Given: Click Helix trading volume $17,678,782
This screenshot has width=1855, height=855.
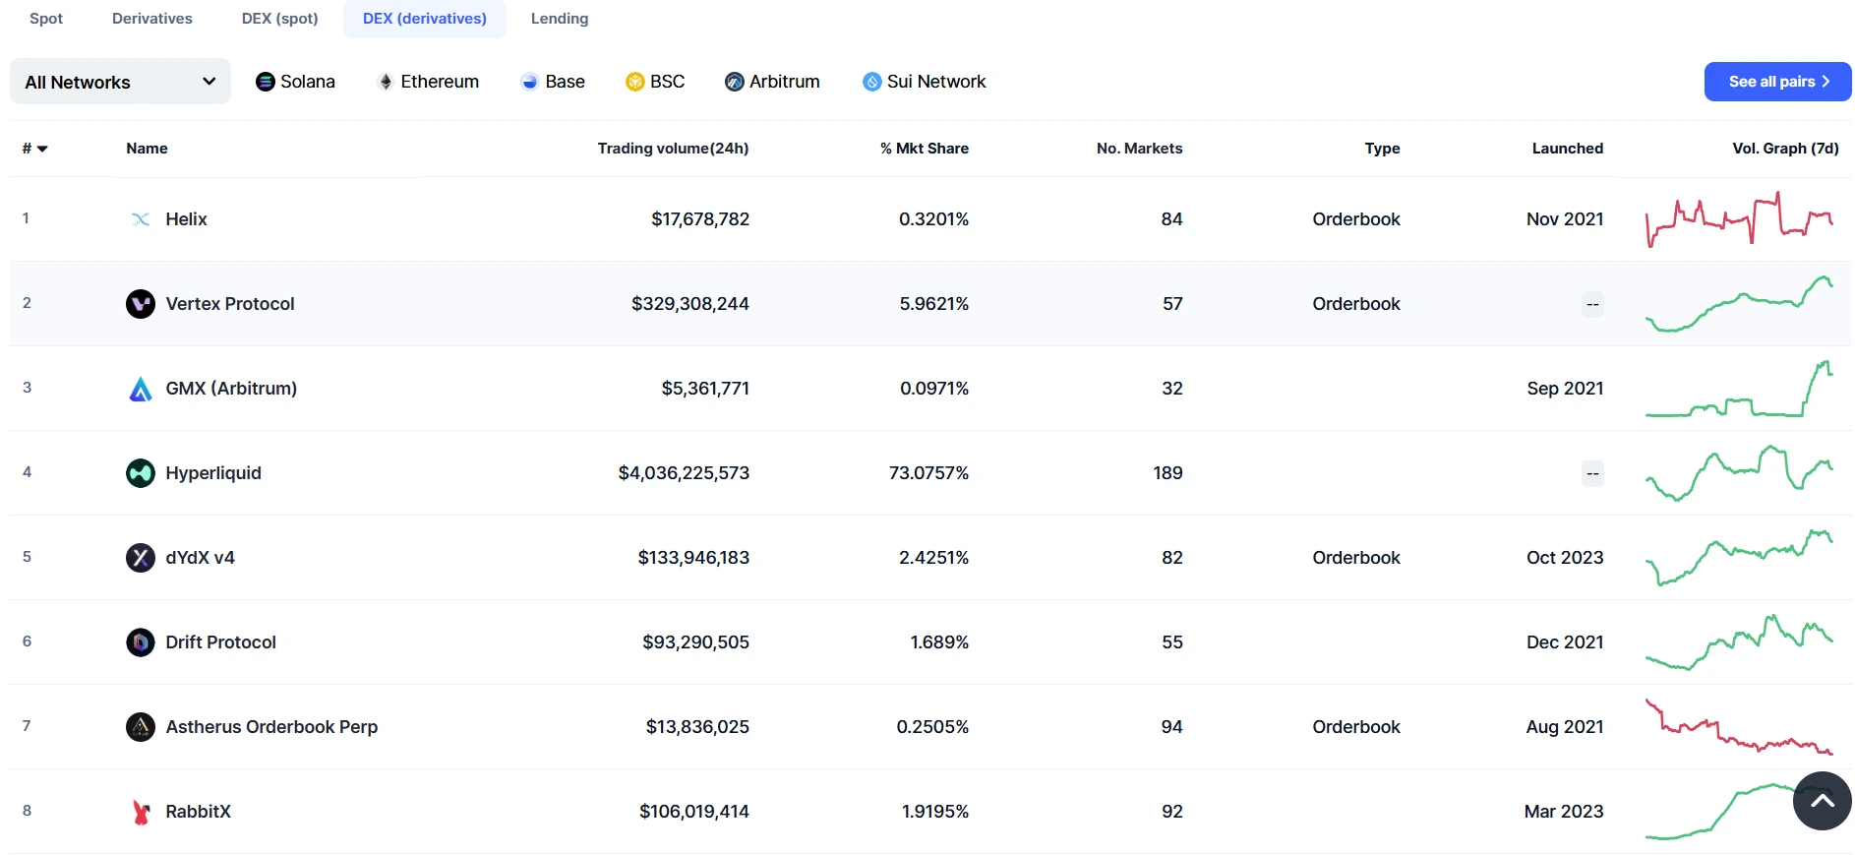Looking at the screenshot, I should [700, 219].
